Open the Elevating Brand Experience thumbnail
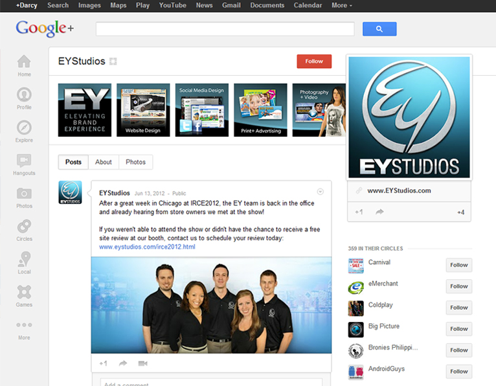 click(85, 110)
